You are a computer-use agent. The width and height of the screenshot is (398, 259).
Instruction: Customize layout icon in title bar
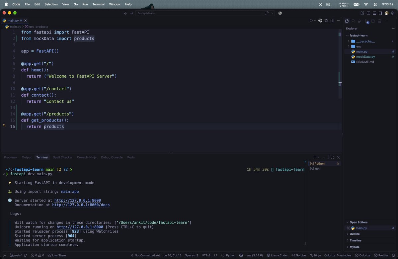362,13
